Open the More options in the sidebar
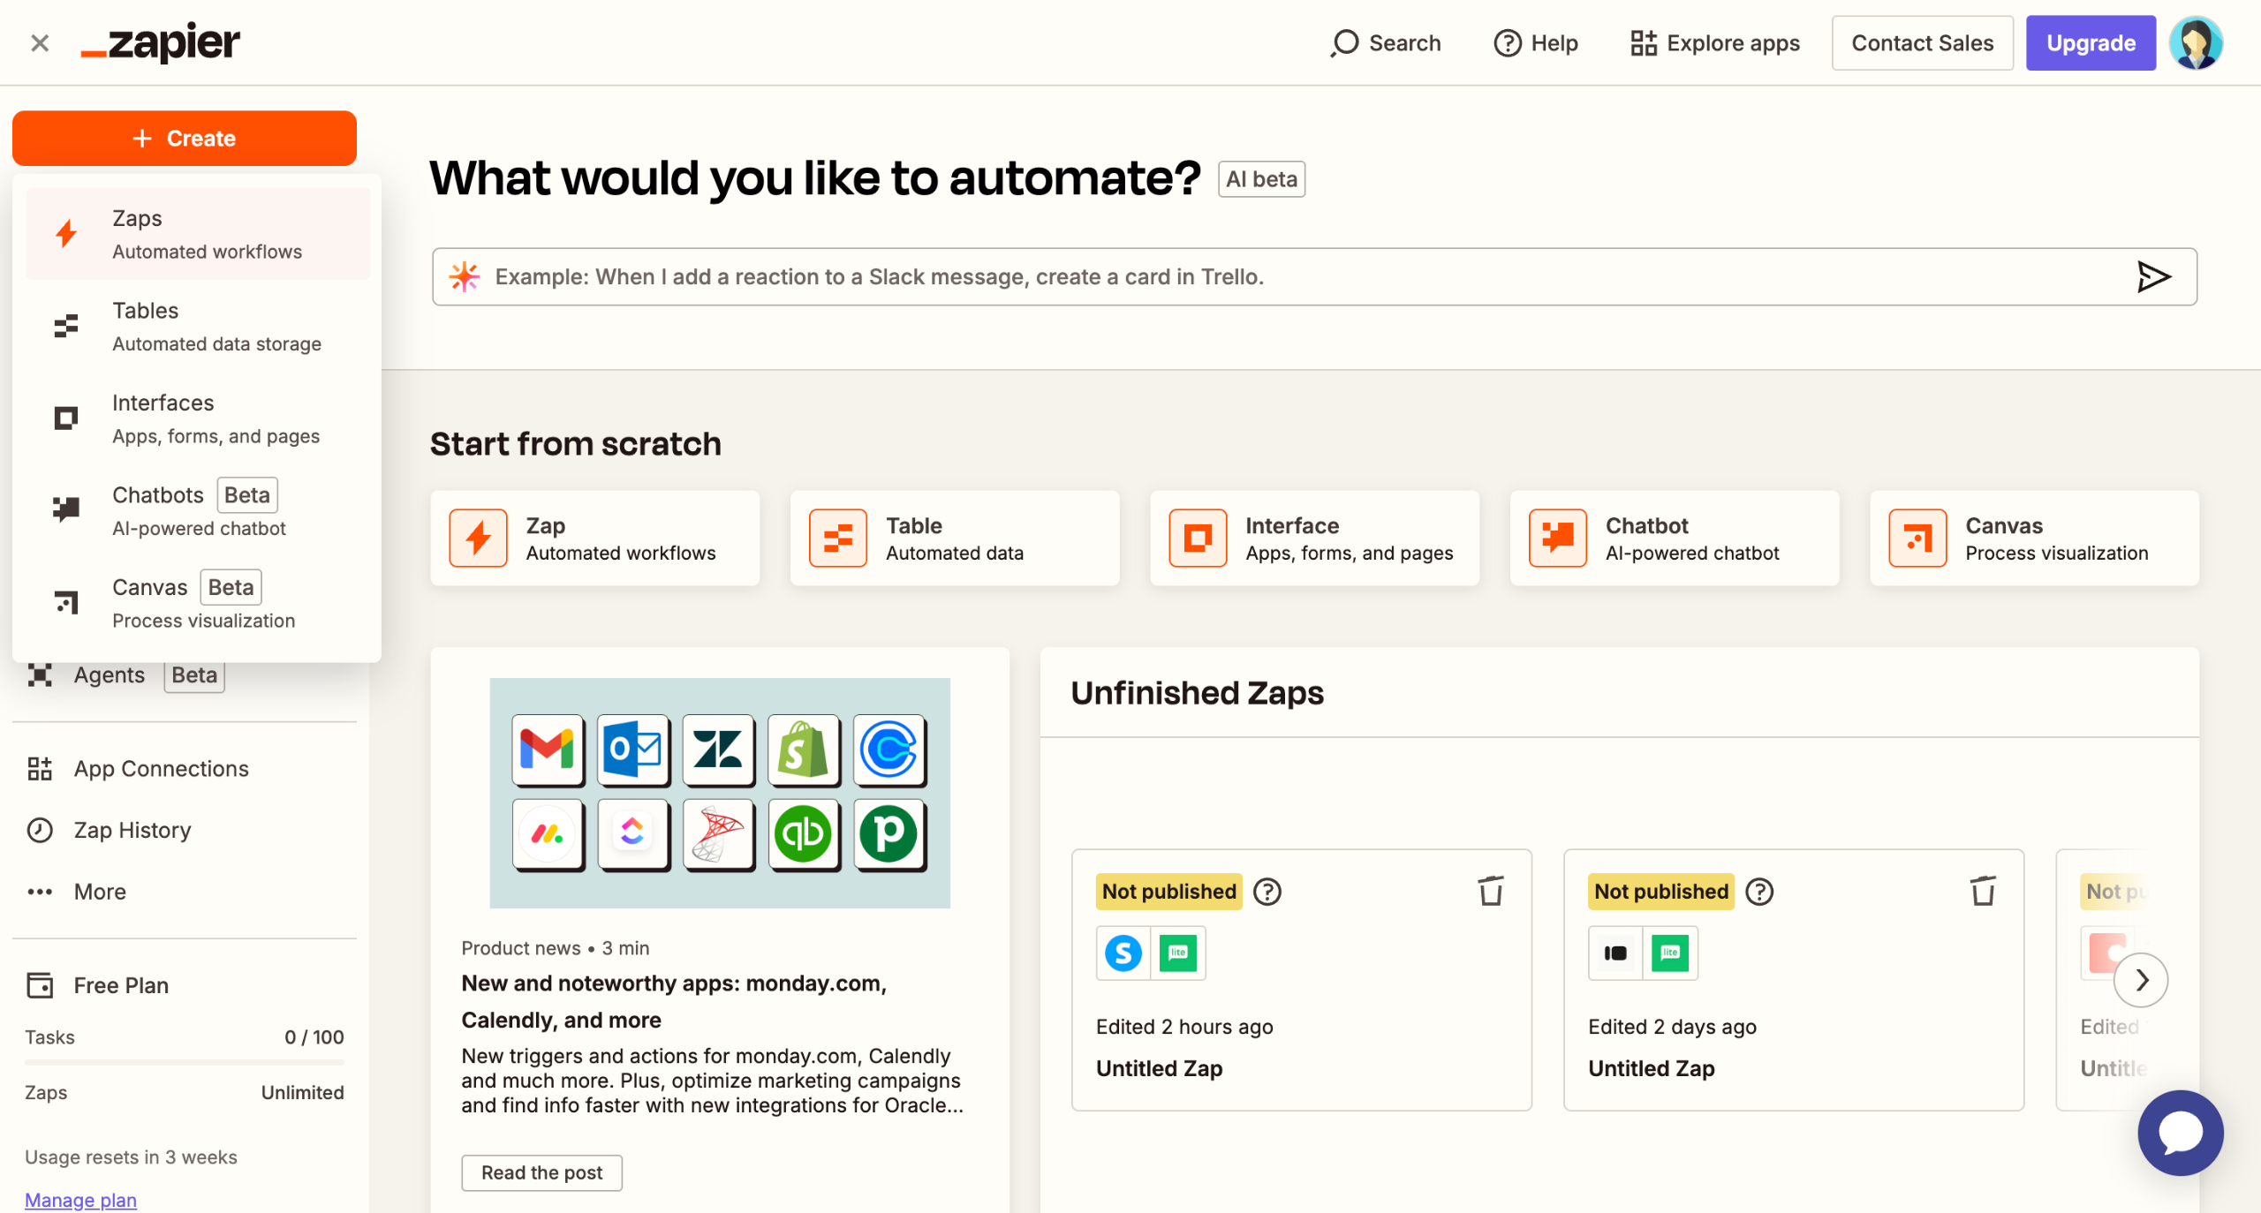The width and height of the screenshot is (2261, 1213). click(99, 891)
